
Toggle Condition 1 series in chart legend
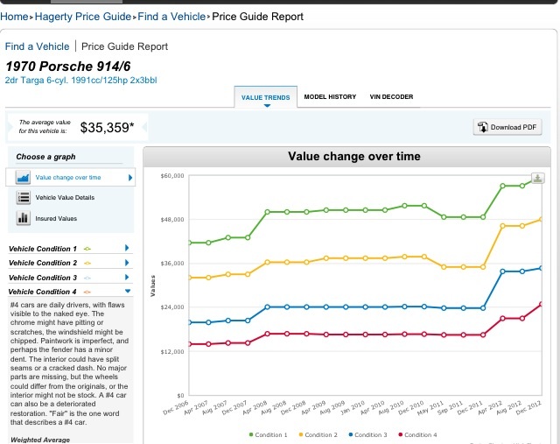[268, 434]
